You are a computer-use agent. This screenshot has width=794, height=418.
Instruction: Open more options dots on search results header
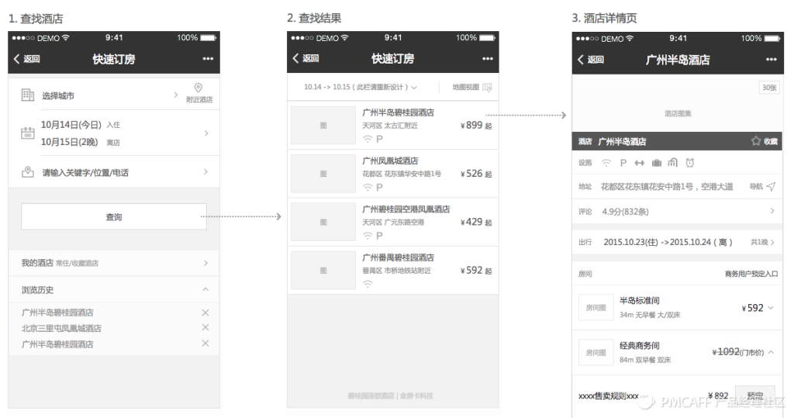(x=487, y=59)
